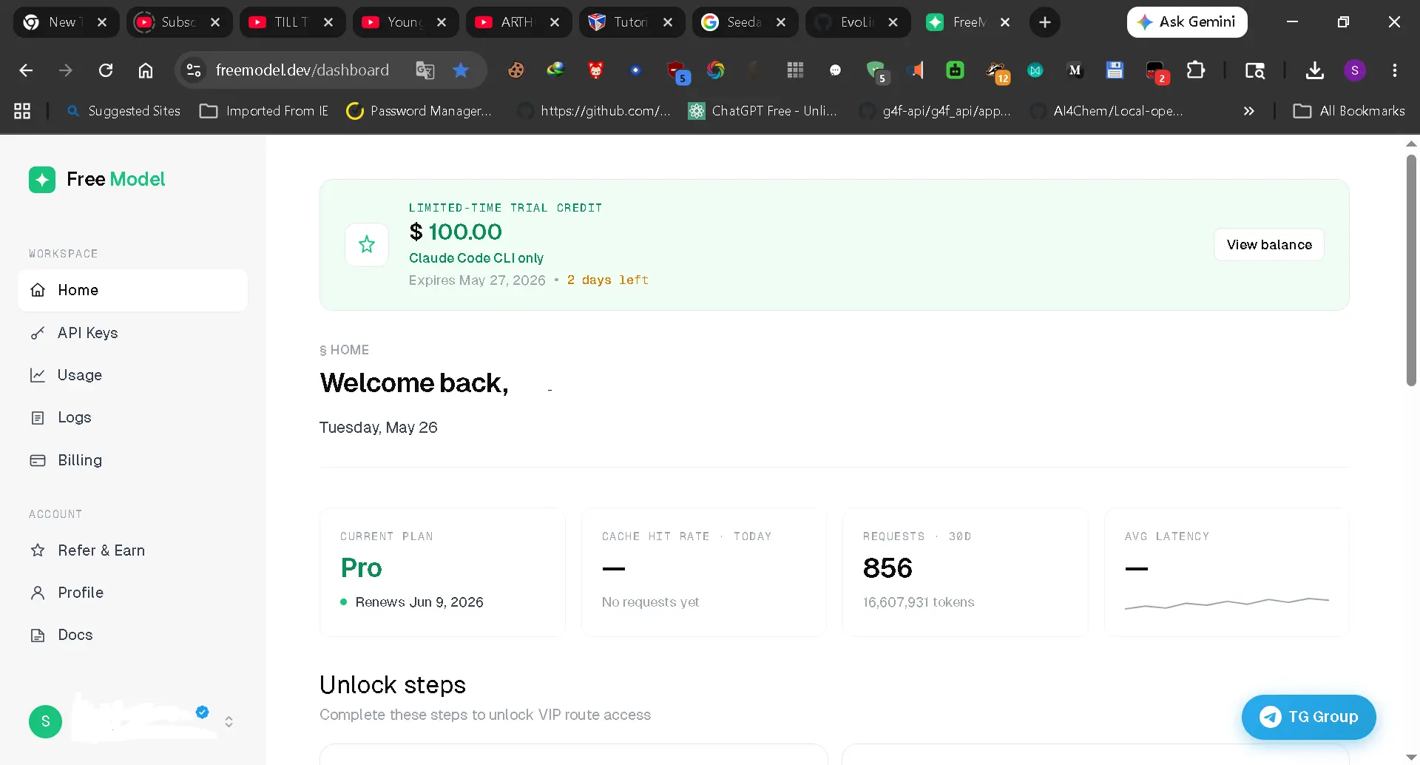Click the average latency sparkline chart

tap(1226, 603)
